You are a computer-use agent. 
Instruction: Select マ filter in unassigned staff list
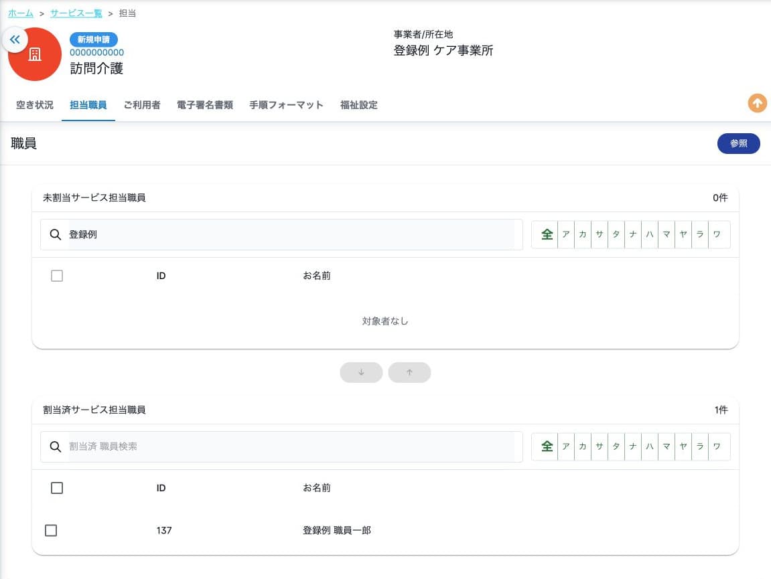667,234
